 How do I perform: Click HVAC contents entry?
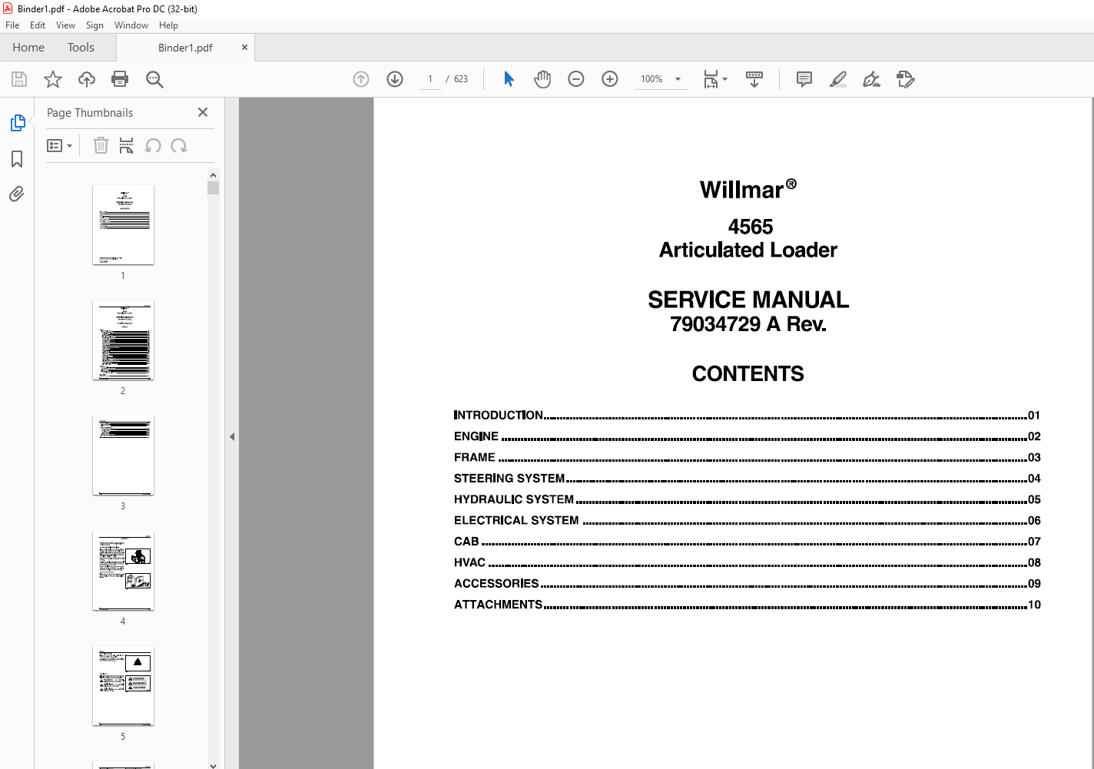pyautogui.click(x=747, y=562)
